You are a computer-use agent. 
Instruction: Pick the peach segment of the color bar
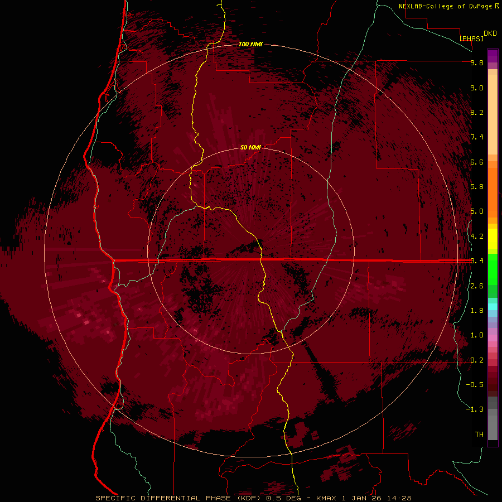tap(493, 115)
